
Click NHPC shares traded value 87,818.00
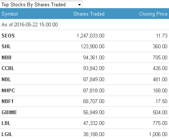(94, 90)
